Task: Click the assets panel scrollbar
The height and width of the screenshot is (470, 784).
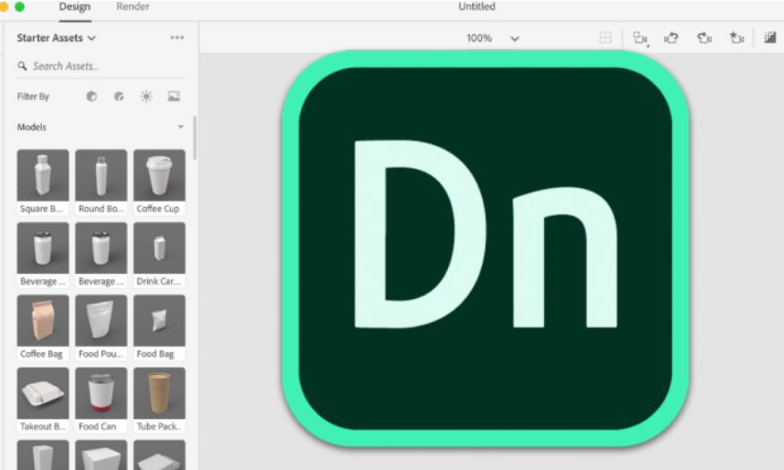Action: [x=194, y=139]
